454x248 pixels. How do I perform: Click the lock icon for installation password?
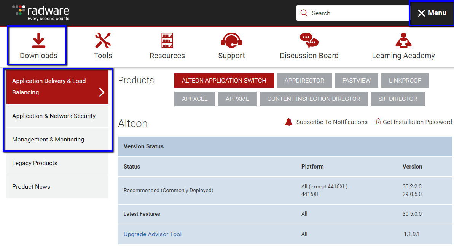(378, 122)
